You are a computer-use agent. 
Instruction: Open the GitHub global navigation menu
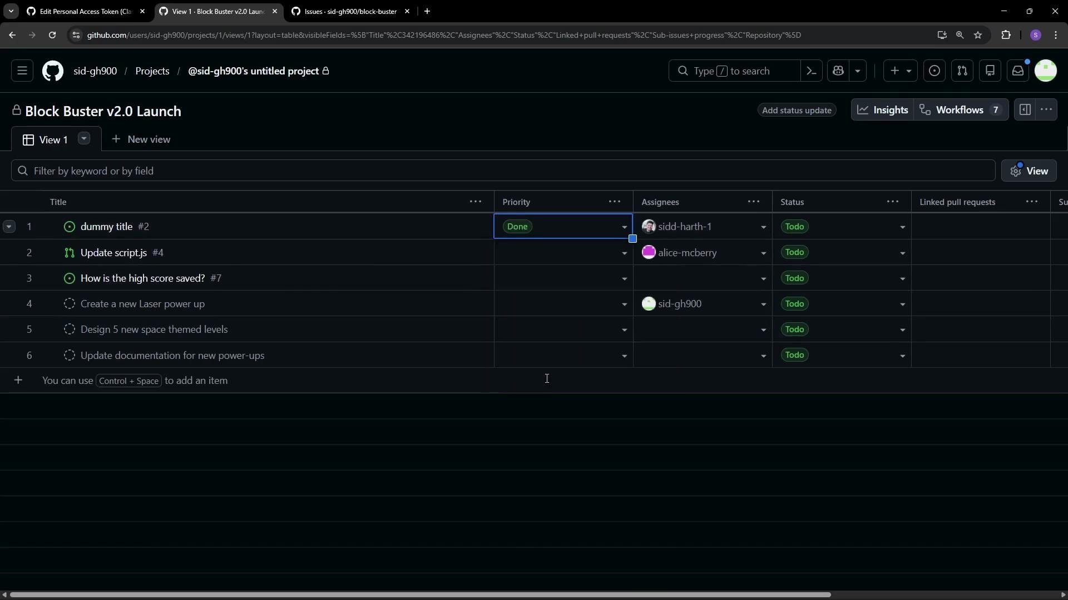click(22, 71)
